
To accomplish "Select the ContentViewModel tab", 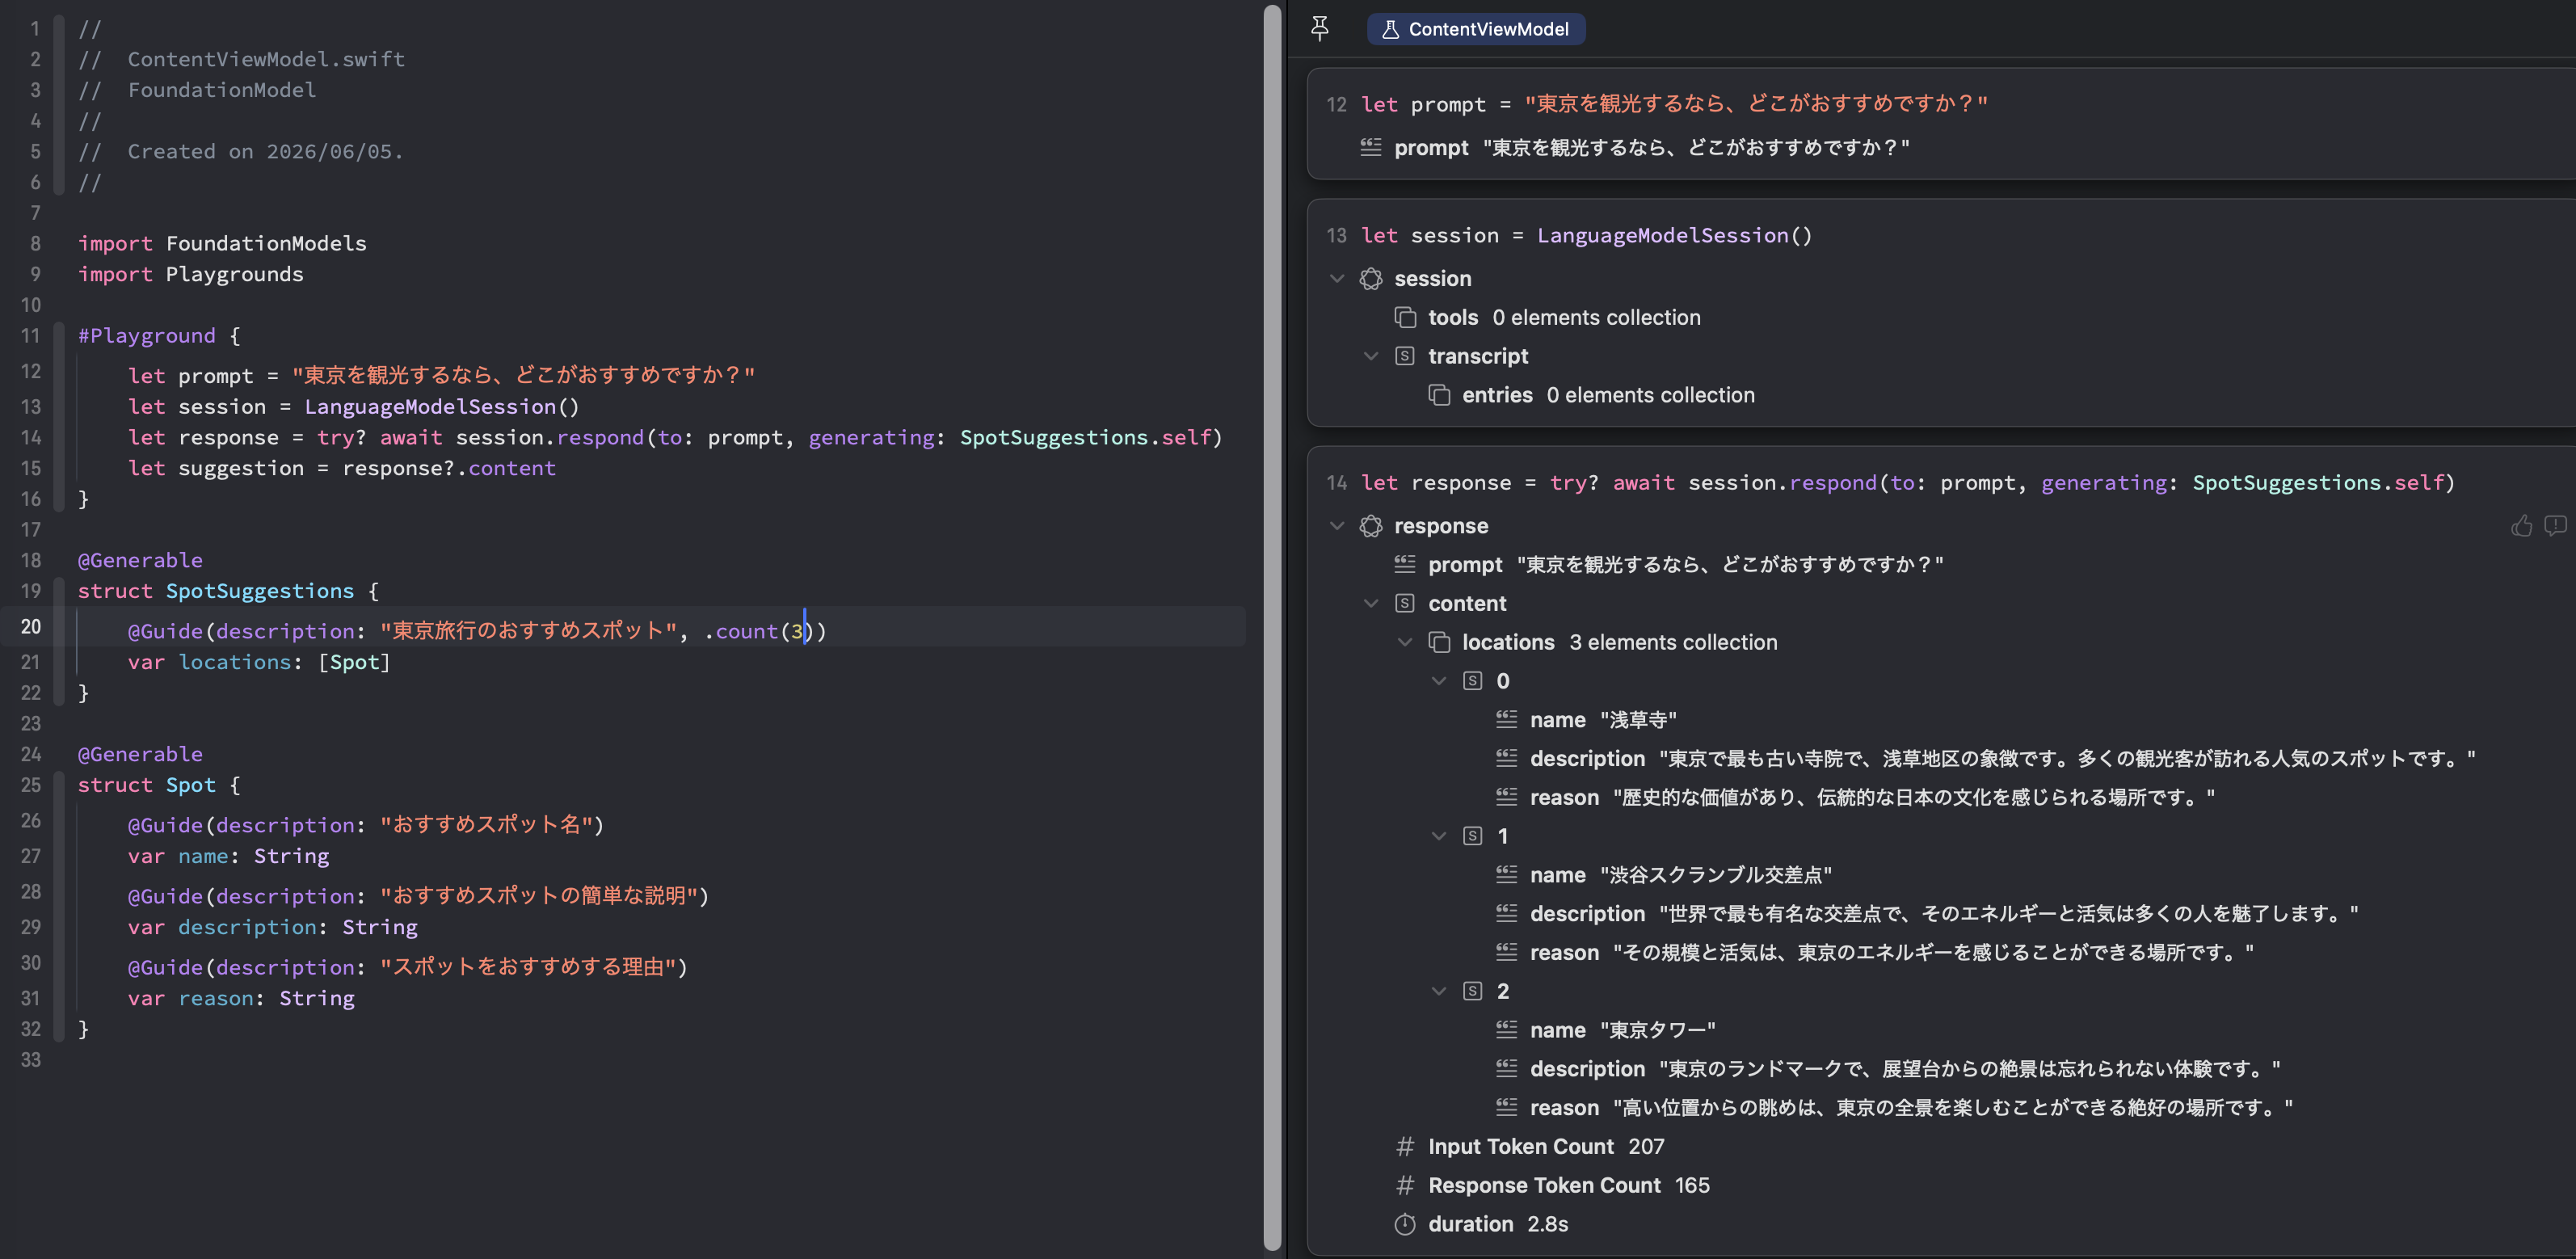I will (1476, 29).
